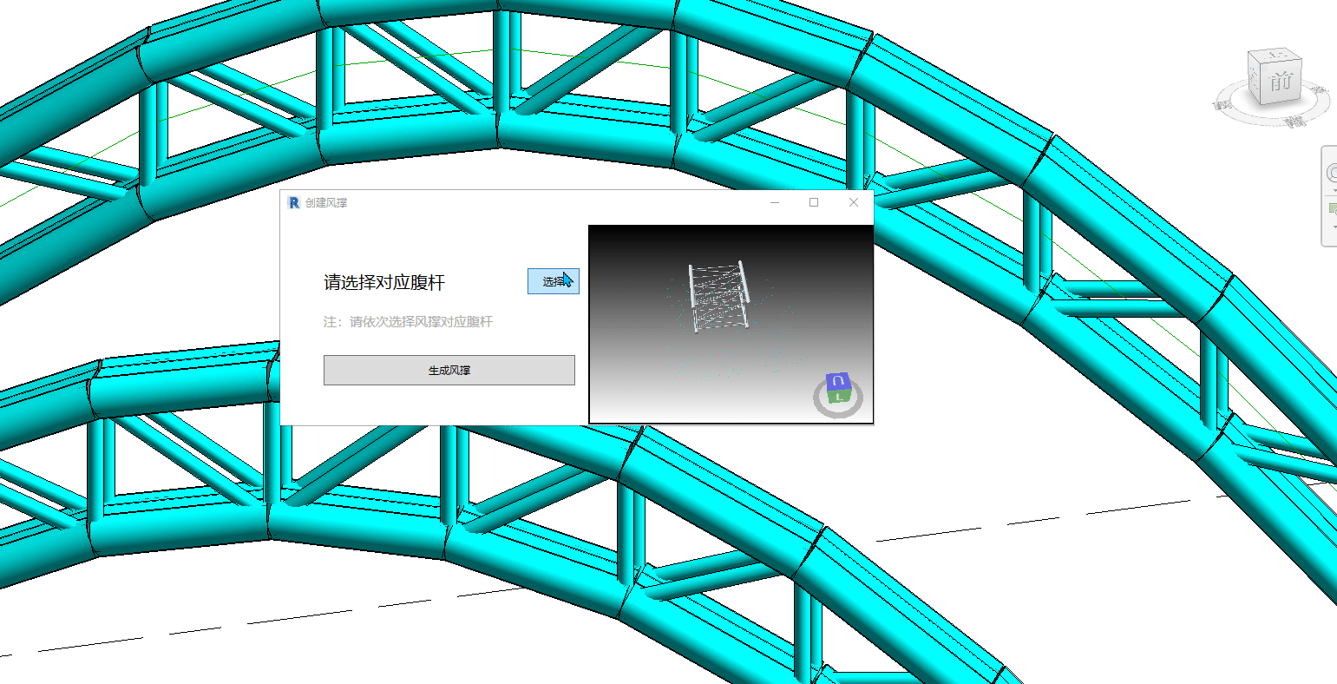
Task: Click the 选择 button beside 请选择对应腹杆
Action: [x=553, y=280]
